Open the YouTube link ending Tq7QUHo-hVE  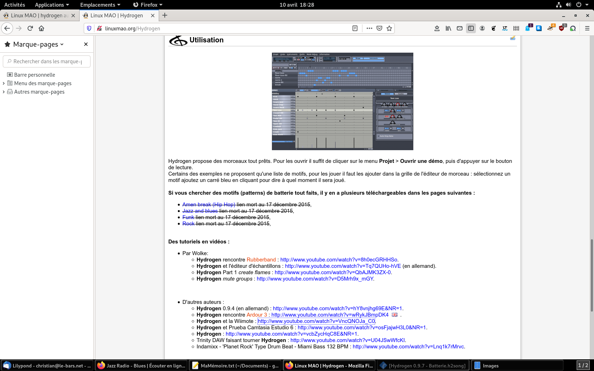click(x=343, y=266)
